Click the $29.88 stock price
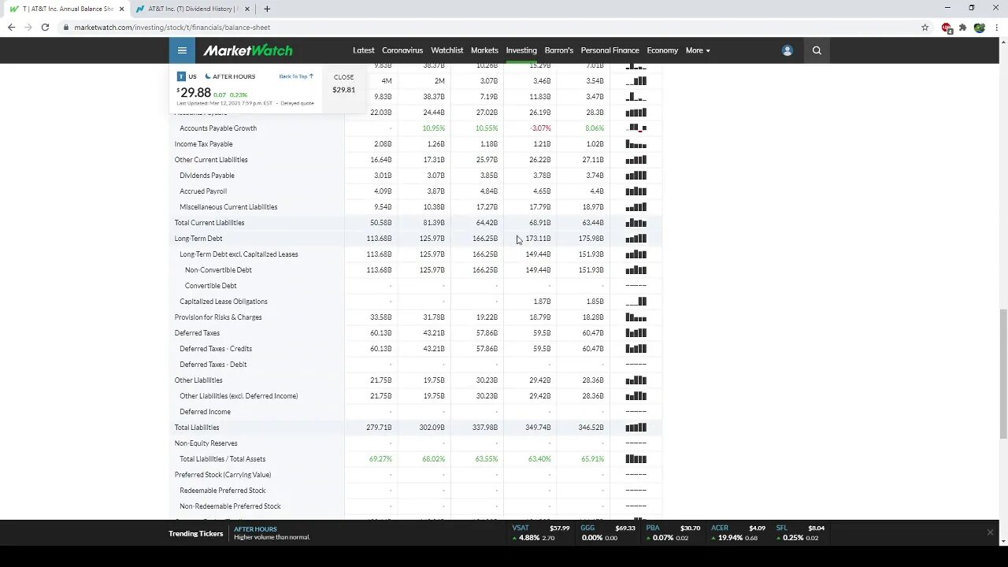This screenshot has width=1008, height=567. (194, 93)
